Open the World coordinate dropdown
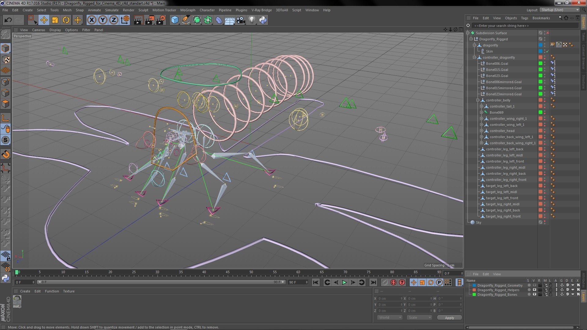This screenshot has height=330, width=587. 390,317
